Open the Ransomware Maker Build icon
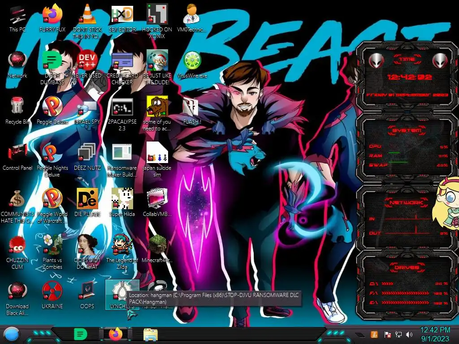 coord(122,160)
